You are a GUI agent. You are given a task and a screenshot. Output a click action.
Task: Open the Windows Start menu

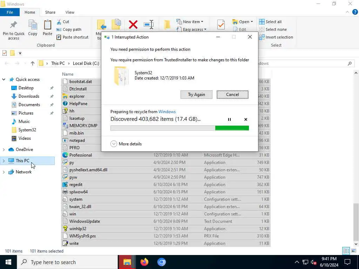(x=8, y=262)
